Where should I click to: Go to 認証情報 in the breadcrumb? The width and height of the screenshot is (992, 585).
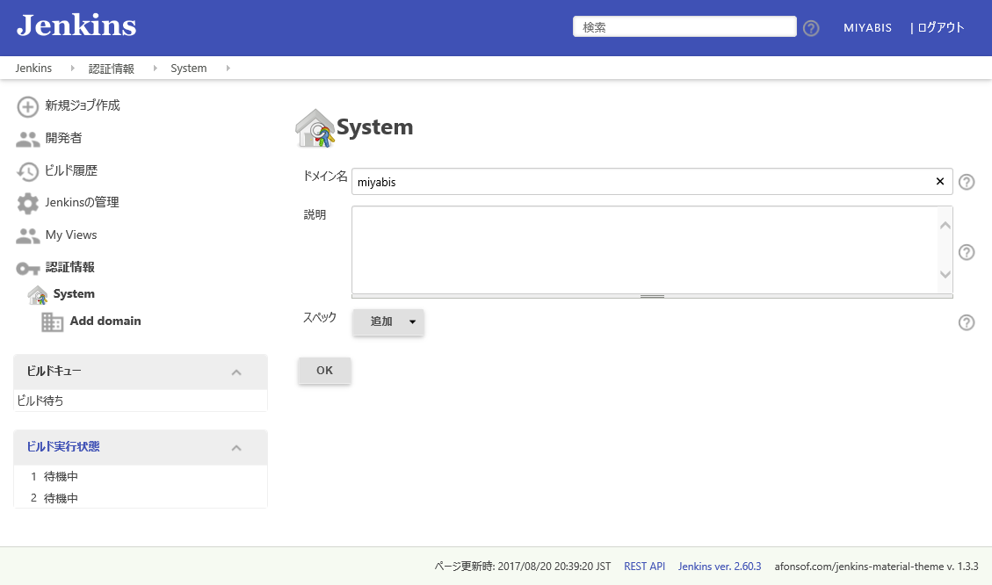(112, 69)
